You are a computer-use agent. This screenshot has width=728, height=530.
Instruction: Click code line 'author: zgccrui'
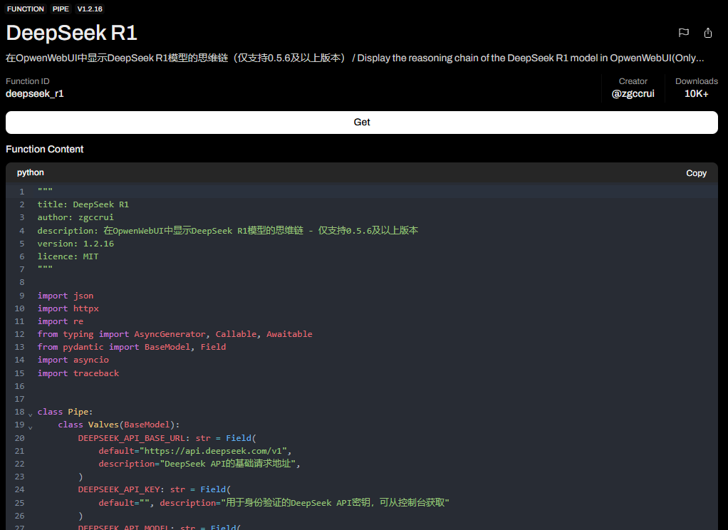click(76, 217)
